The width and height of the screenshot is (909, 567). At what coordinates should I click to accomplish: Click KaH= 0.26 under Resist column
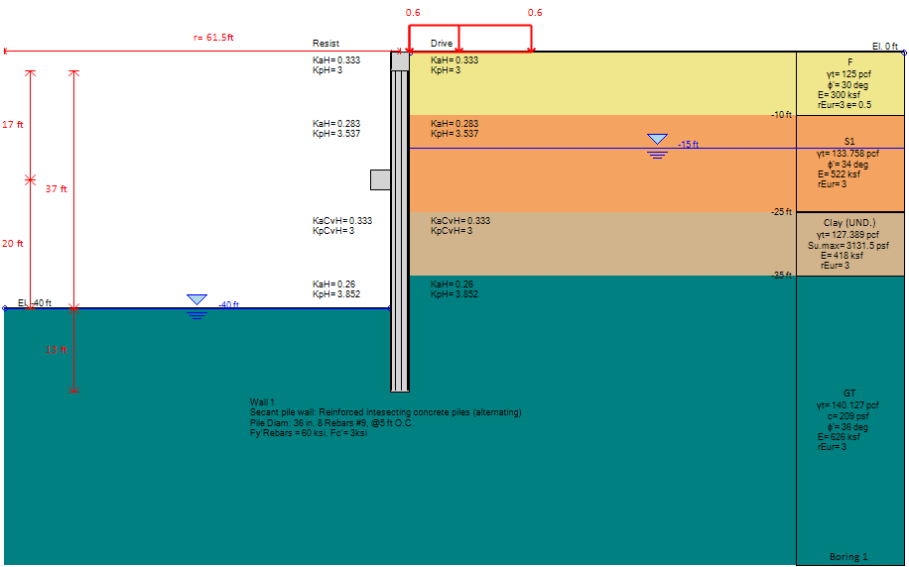(x=333, y=283)
